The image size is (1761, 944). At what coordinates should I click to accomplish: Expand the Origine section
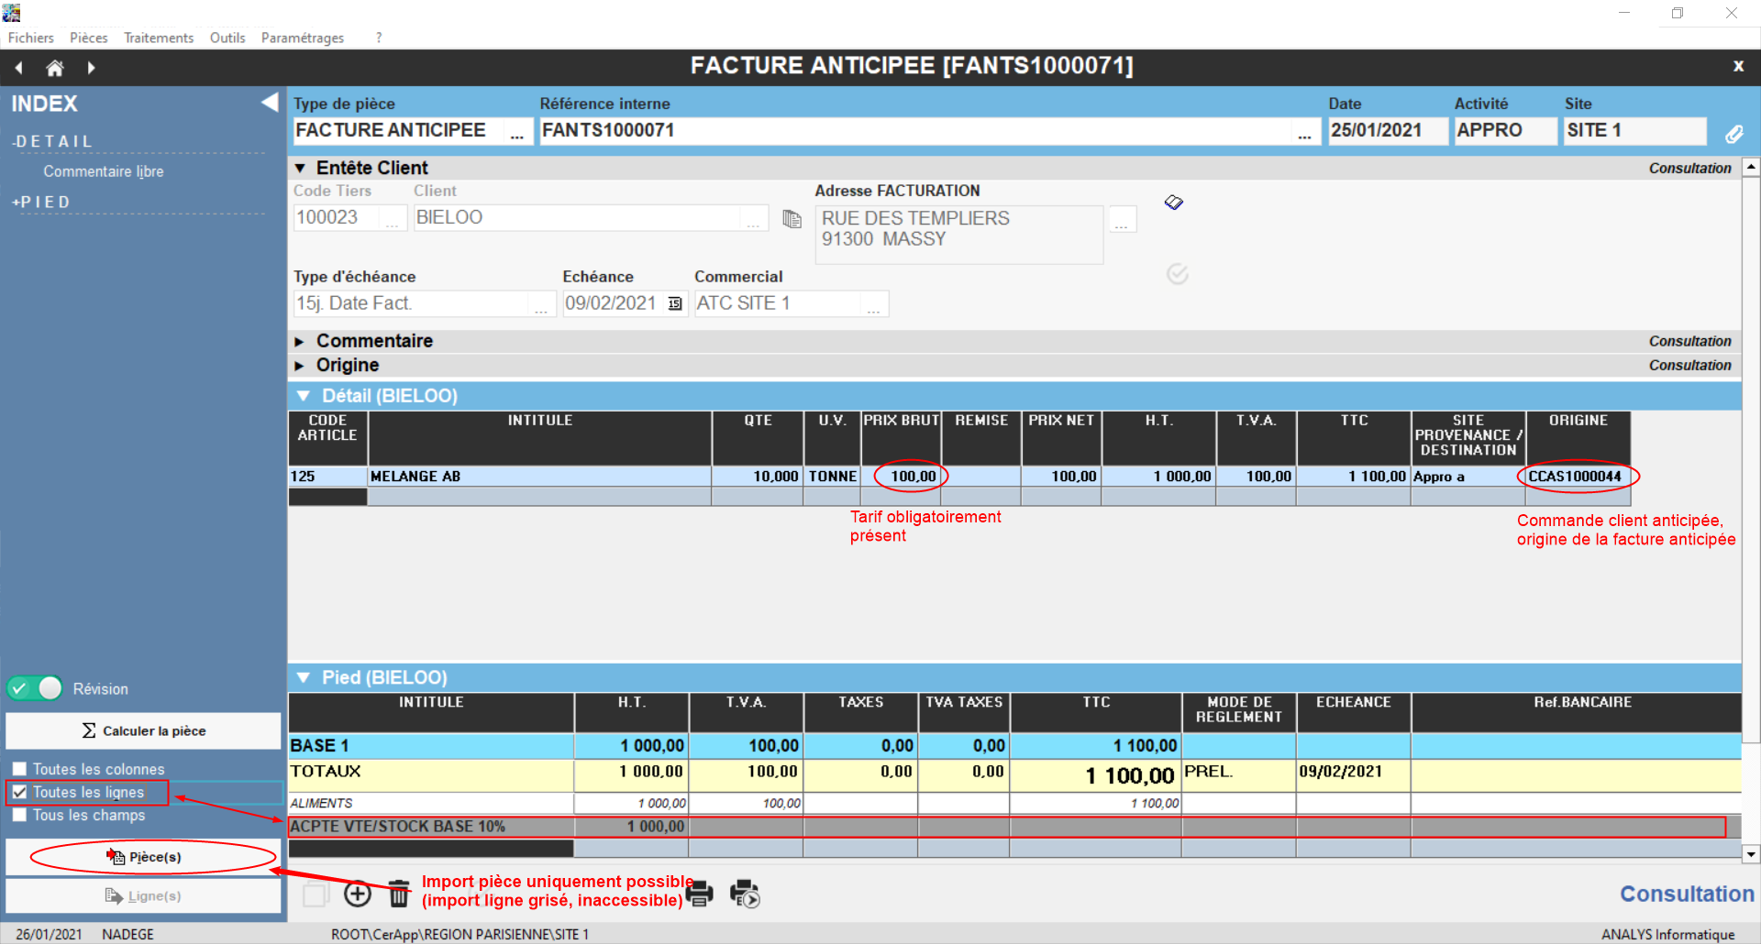coord(300,366)
